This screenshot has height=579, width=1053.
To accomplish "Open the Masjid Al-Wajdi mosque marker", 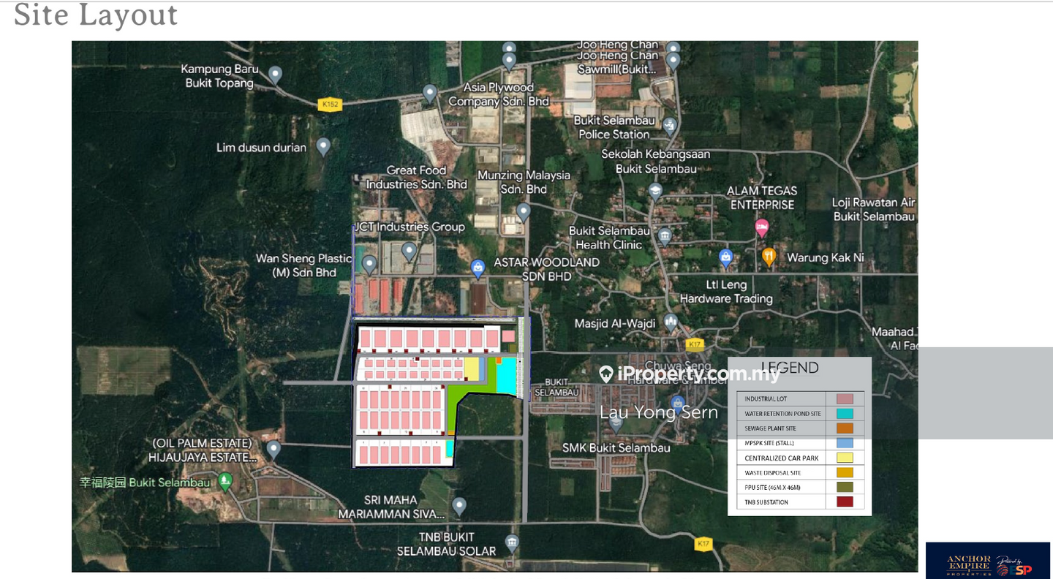I will coord(671,322).
